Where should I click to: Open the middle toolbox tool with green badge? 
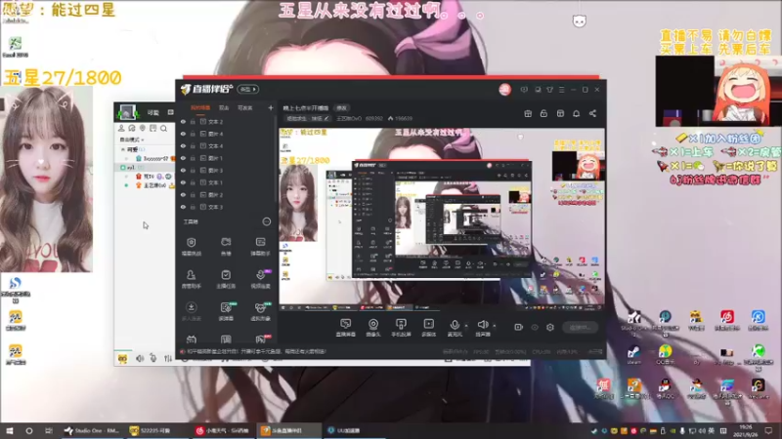(x=226, y=311)
